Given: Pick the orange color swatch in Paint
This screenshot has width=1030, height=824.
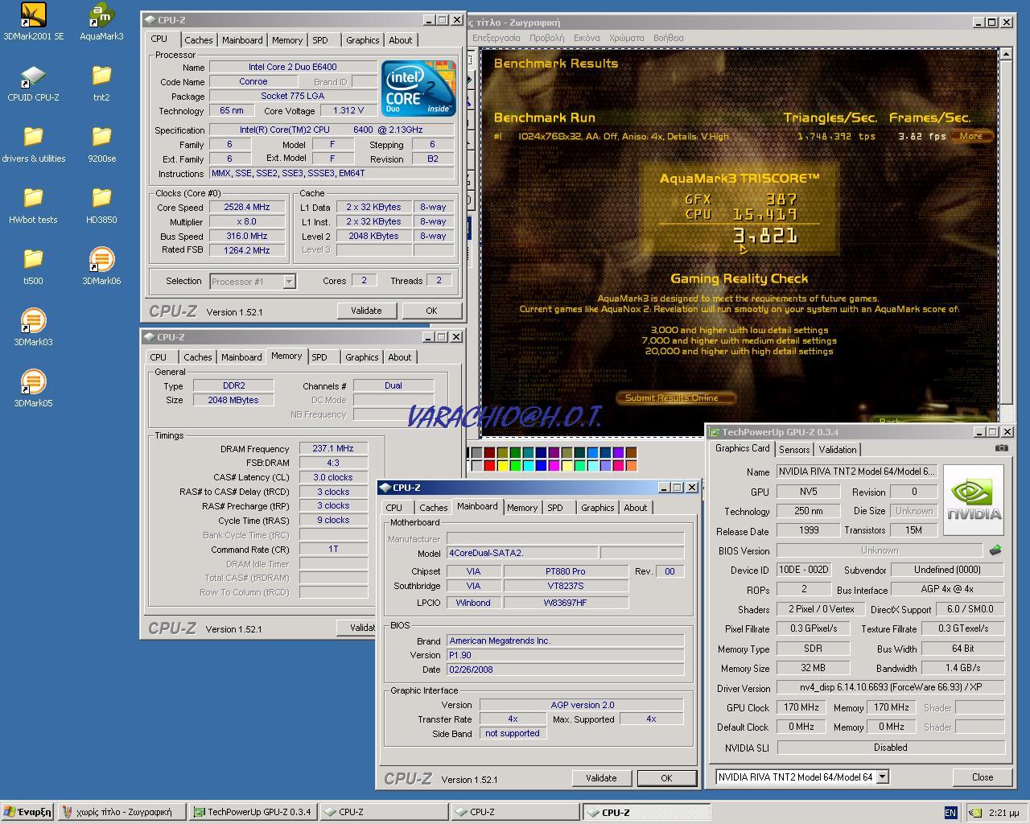Looking at the screenshot, I should pos(631,465).
